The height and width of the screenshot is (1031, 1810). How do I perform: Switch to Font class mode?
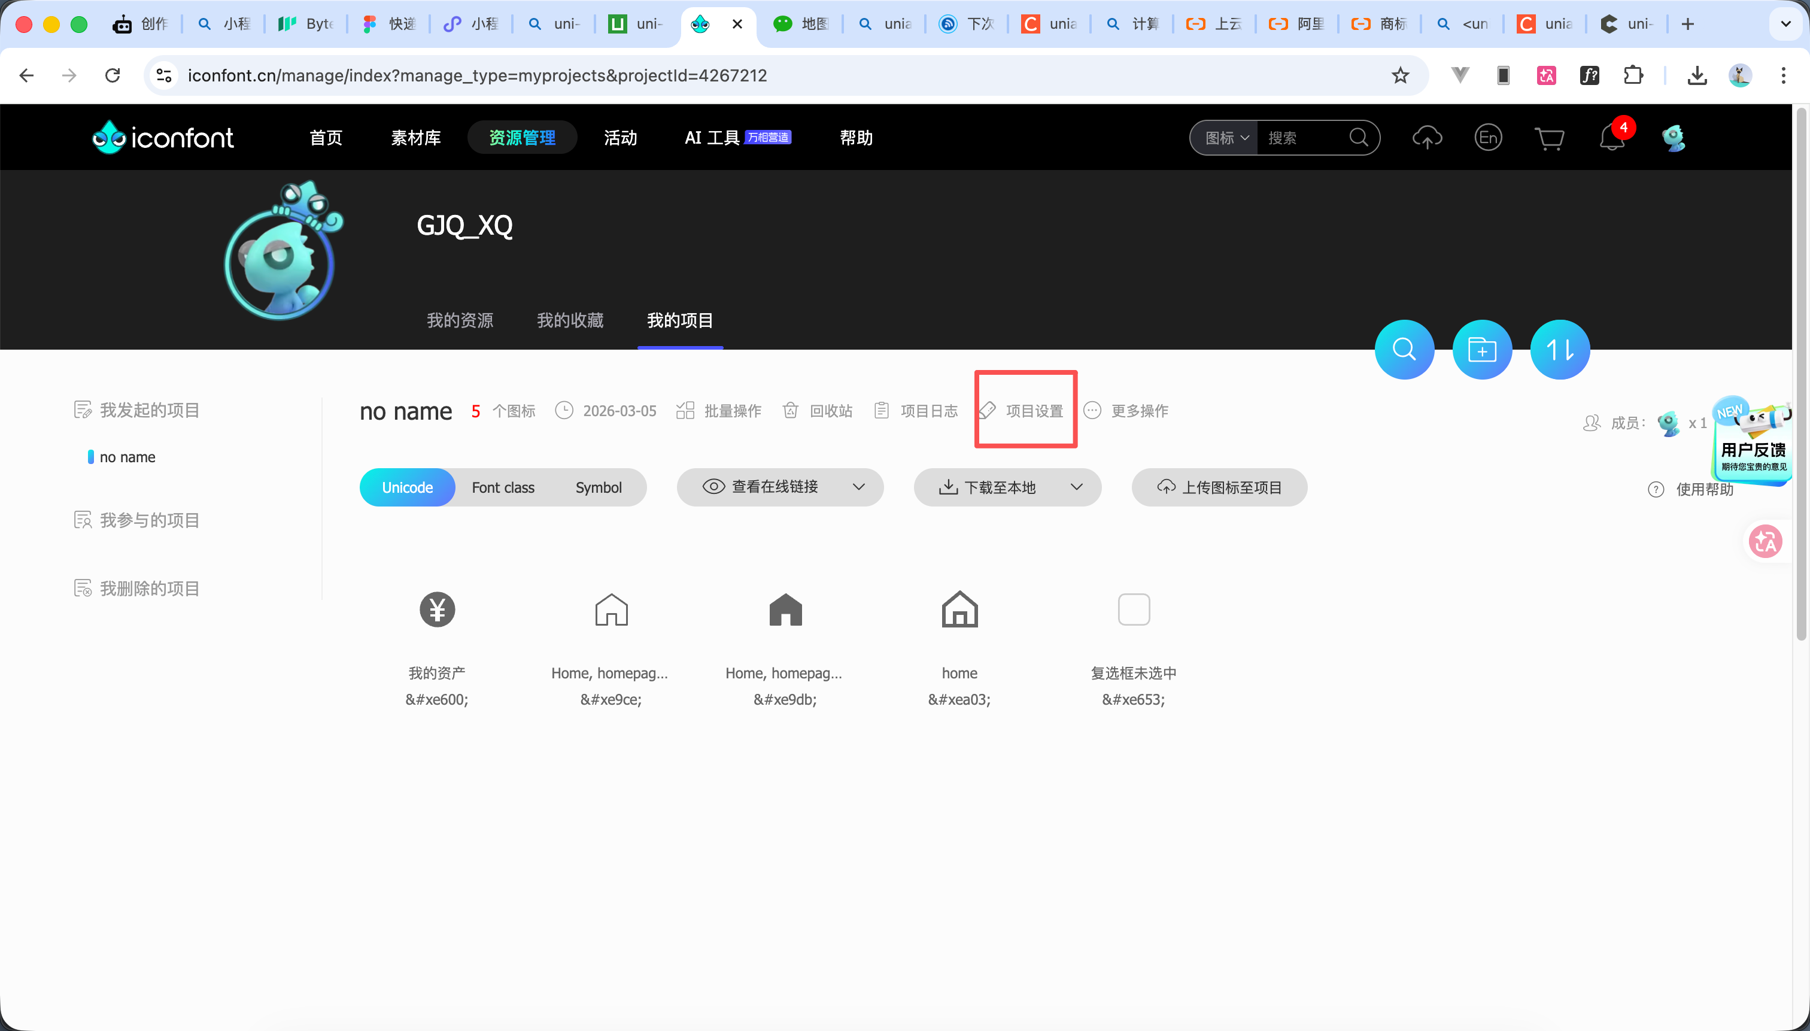pyautogui.click(x=503, y=488)
